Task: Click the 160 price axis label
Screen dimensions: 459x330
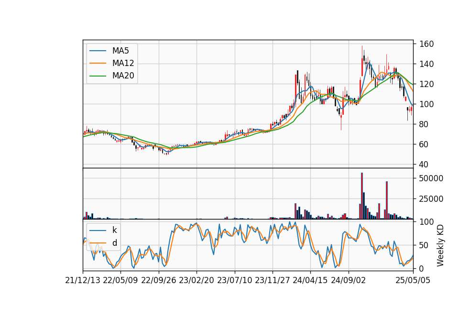Action: pyautogui.click(x=426, y=44)
